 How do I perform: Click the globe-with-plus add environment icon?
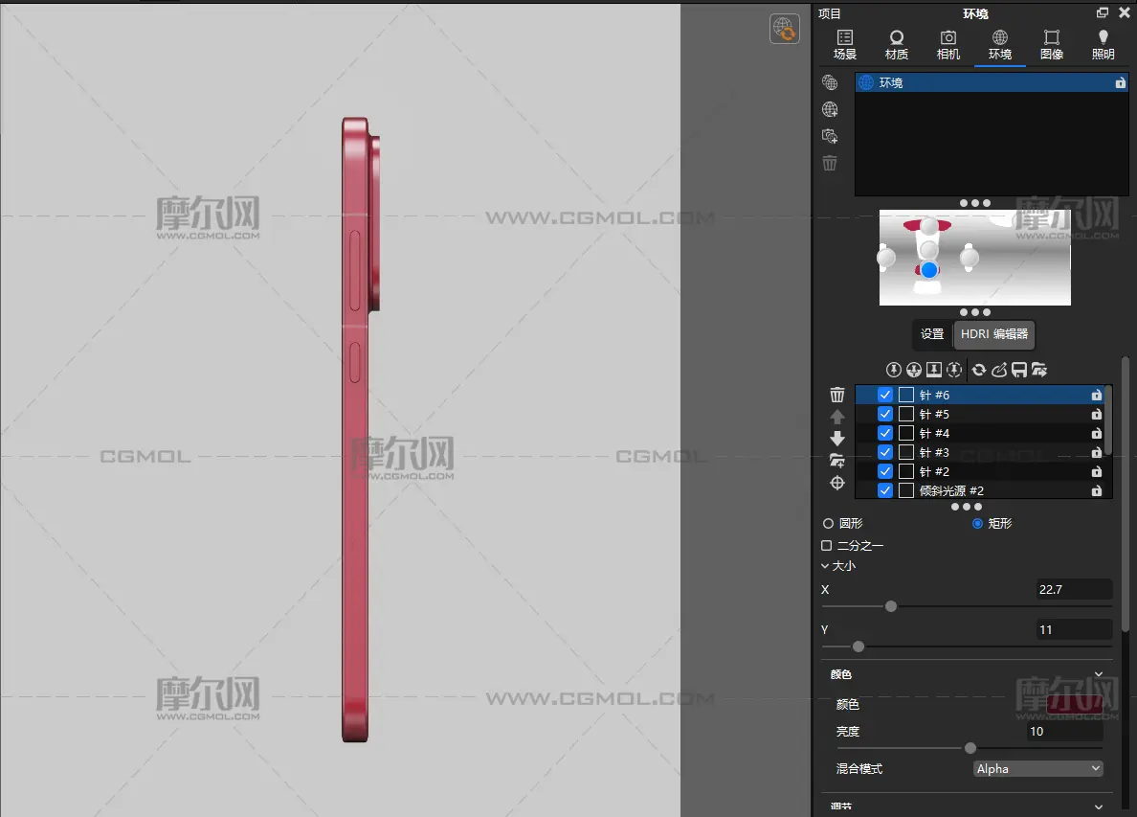coord(830,110)
